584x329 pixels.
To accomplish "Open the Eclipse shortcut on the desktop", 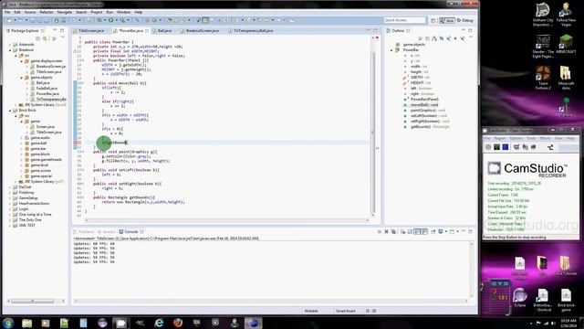I will coord(520,297).
